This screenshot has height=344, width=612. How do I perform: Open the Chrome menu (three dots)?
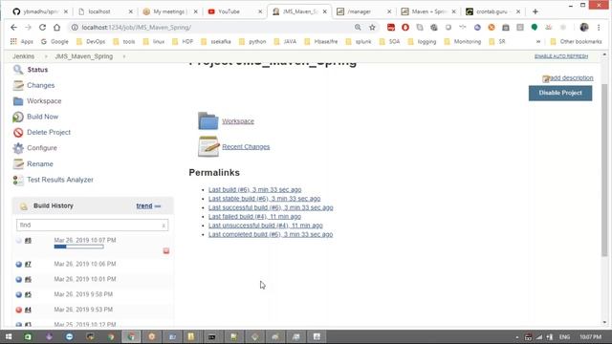(599, 28)
